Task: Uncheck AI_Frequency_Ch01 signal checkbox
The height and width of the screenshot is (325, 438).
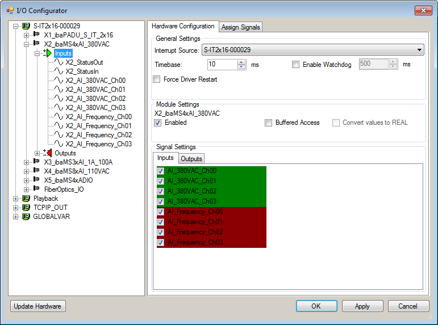Action: [160, 222]
